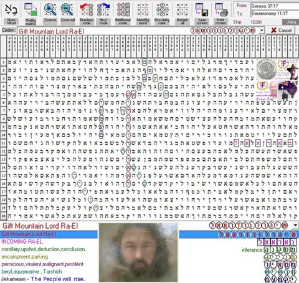The width and height of the screenshot is (299, 283).
Task: Click row number 6 of the matrix
Action: pos(4,103)
